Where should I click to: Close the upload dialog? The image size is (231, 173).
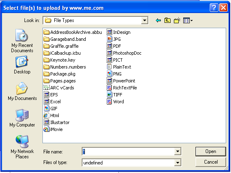(223, 7)
